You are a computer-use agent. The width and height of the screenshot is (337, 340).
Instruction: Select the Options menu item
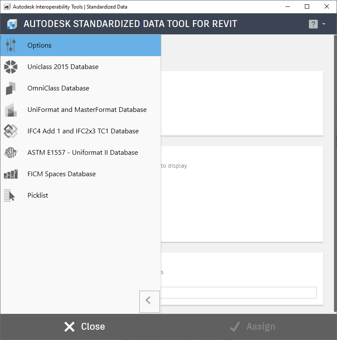coord(81,45)
